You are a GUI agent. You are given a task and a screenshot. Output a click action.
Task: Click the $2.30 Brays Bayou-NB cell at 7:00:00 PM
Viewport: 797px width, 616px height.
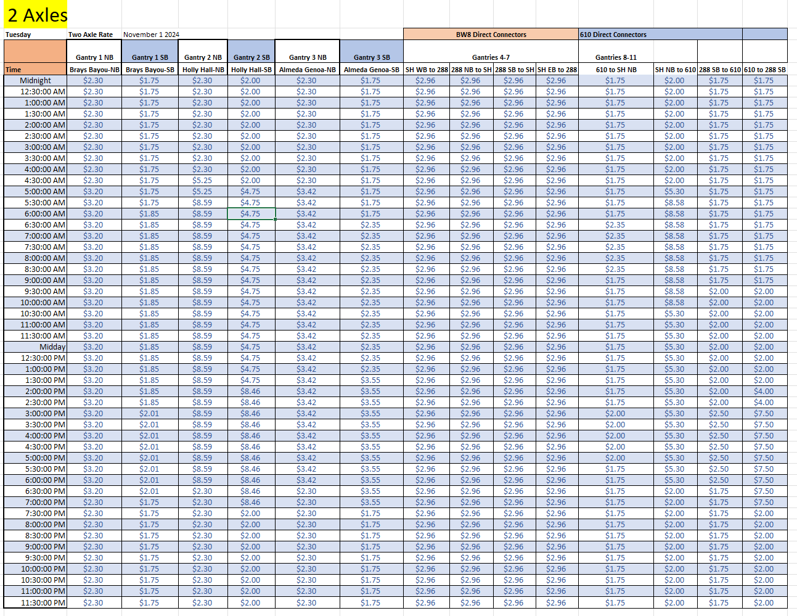pyautogui.click(x=94, y=502)
